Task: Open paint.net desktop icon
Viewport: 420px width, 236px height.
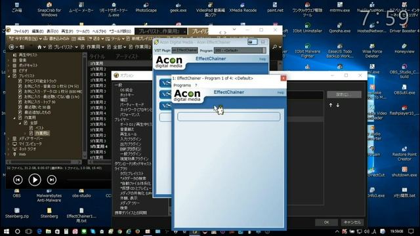Action: pyautogui.click(x=275, y=7)
